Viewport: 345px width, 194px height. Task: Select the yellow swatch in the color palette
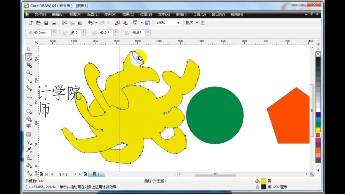click(318, 129)
